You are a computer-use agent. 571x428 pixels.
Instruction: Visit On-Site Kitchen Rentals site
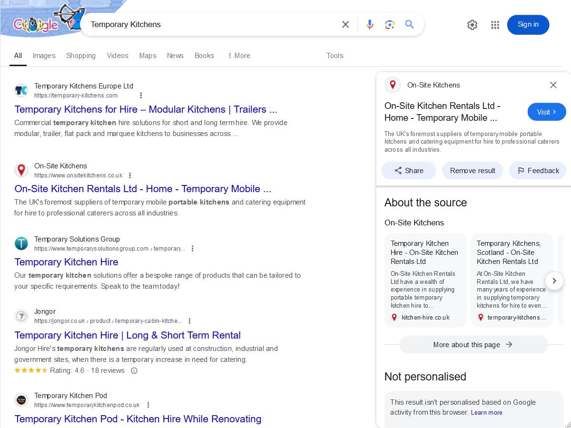click(547, 112)
